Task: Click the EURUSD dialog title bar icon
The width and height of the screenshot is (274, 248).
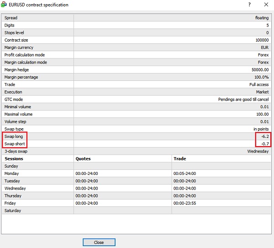Action: [x=4, y=5]
